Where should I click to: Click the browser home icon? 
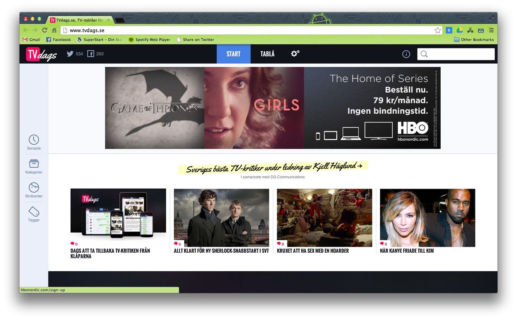(54, 30)
